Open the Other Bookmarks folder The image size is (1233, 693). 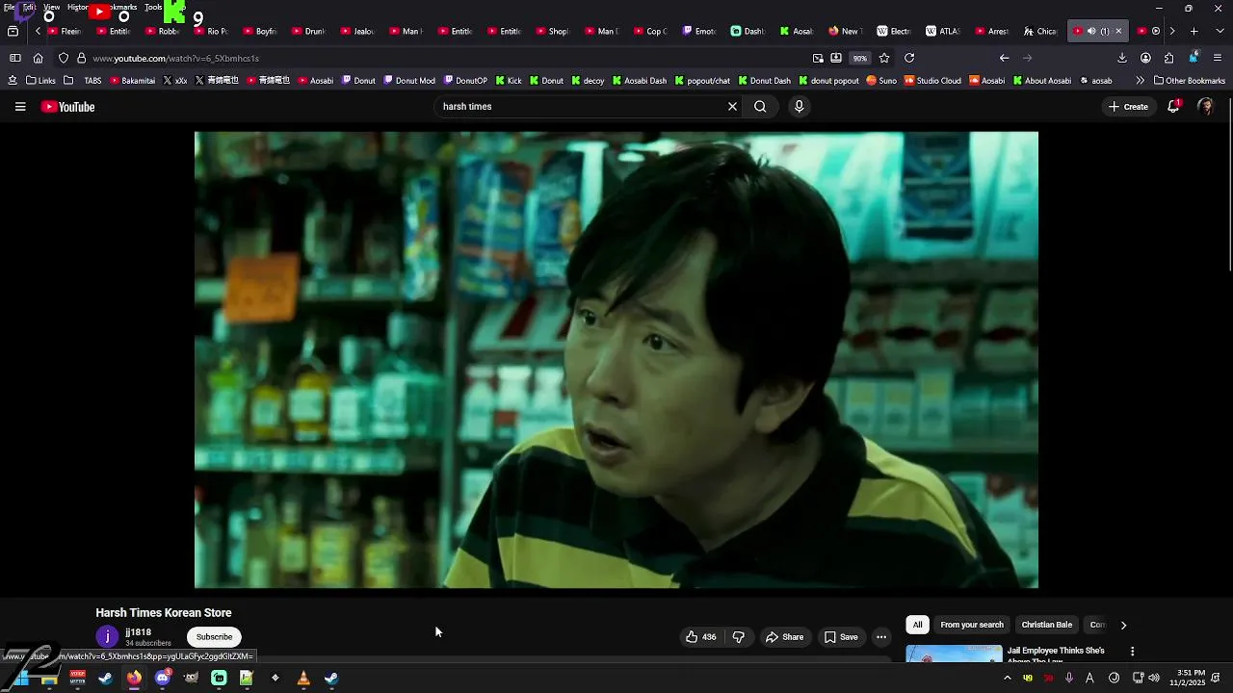tap(1189, 81)
